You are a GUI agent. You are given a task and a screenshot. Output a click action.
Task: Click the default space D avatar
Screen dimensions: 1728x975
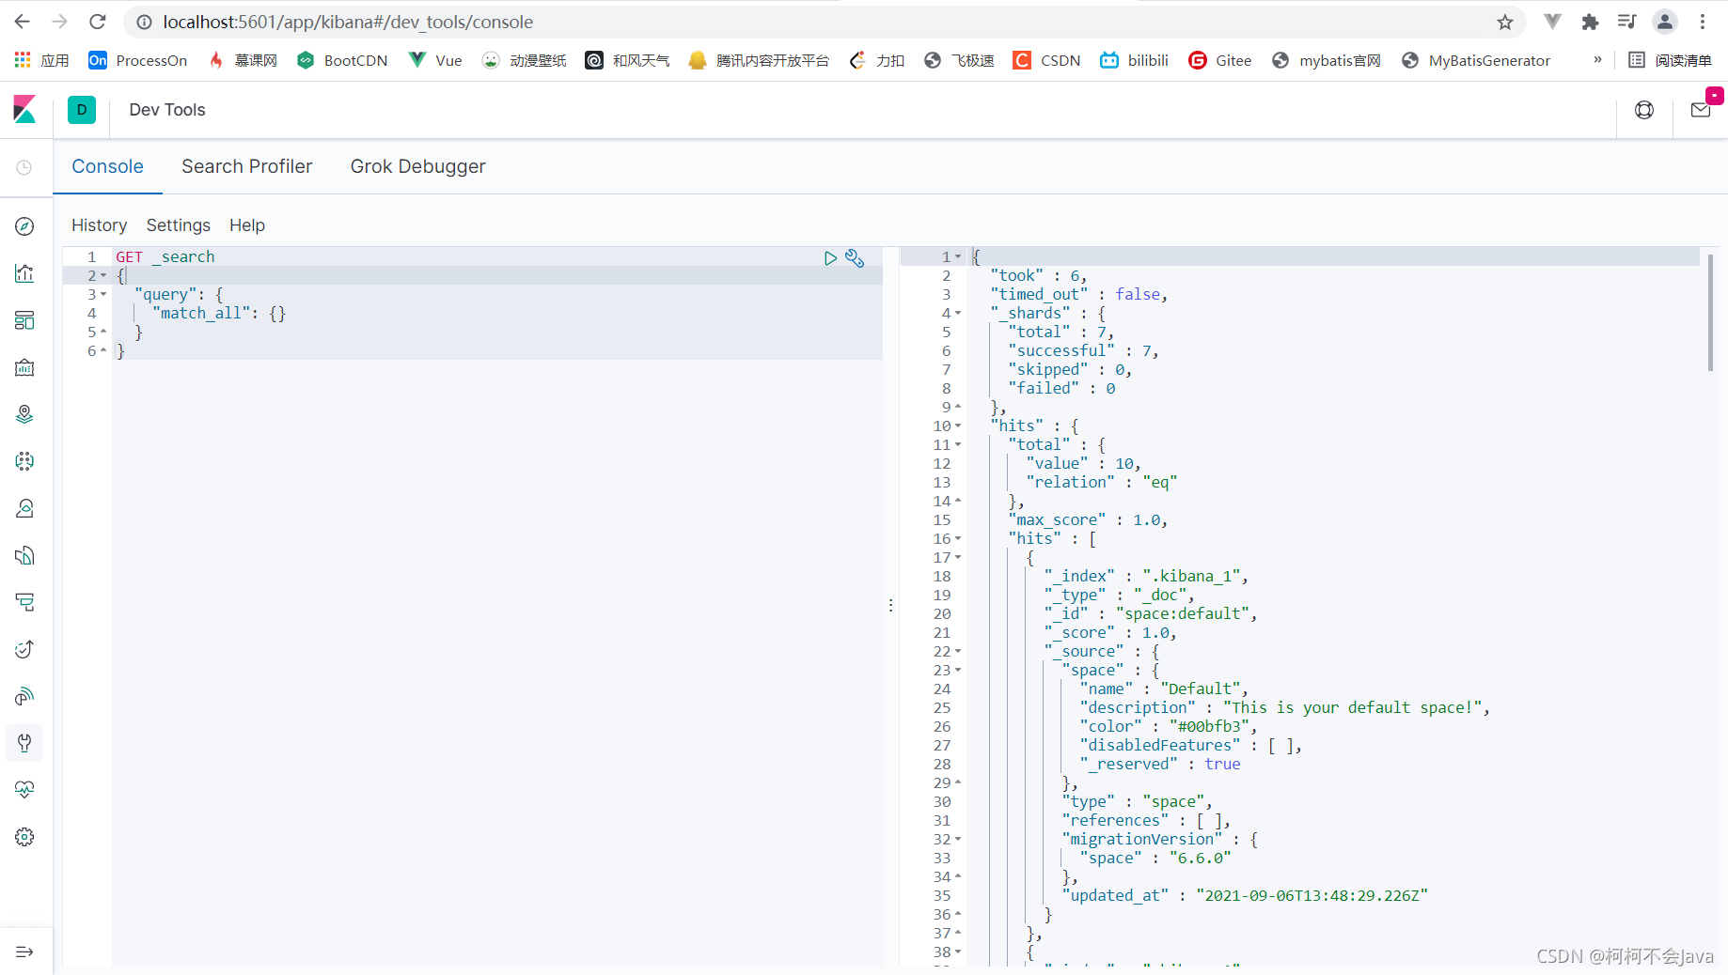(x=82, y=110)
